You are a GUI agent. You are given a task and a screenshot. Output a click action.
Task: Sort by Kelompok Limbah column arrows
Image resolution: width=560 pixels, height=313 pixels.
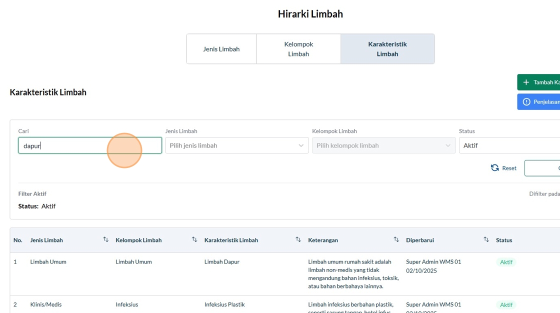click(x=194, y=240)
